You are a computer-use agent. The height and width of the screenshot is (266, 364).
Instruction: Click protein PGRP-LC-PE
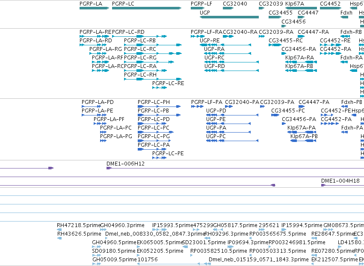point(168,154)
